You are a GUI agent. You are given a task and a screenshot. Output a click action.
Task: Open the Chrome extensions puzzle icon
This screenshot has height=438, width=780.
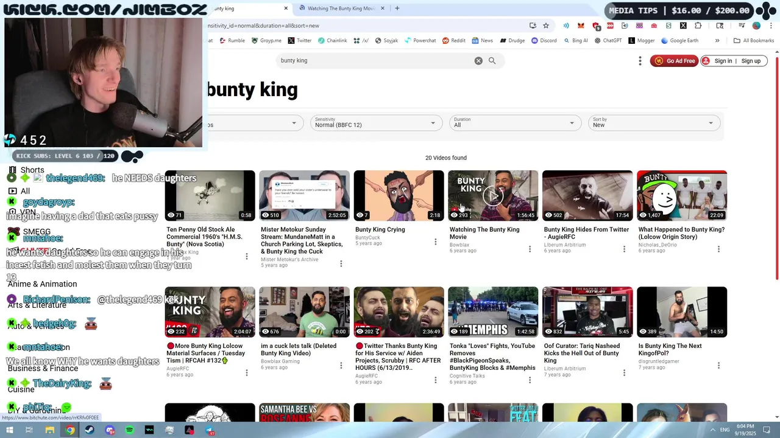(x=698, y=26)
